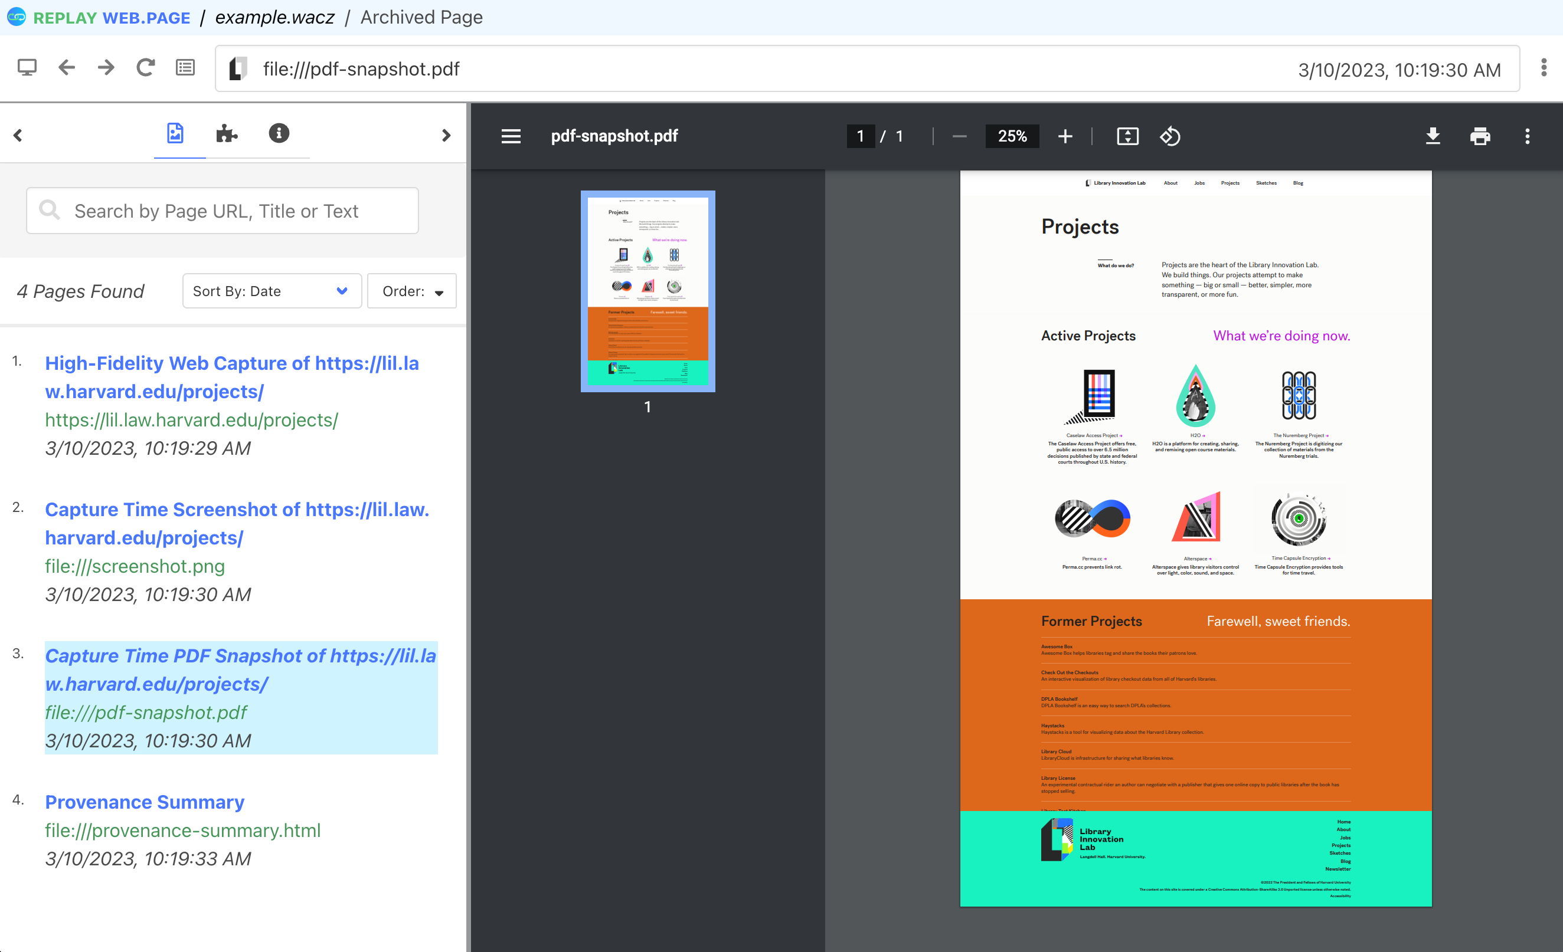Viewport: 1563px width, 952px height.
Task: Toggle the page list sidebar icon
Action: (185, 68)
